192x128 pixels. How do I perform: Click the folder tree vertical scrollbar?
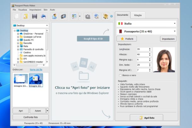[47, 41]
